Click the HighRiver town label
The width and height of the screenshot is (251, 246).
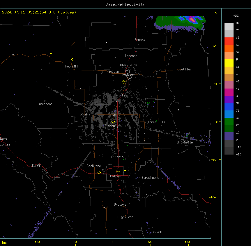click(125, 217)
